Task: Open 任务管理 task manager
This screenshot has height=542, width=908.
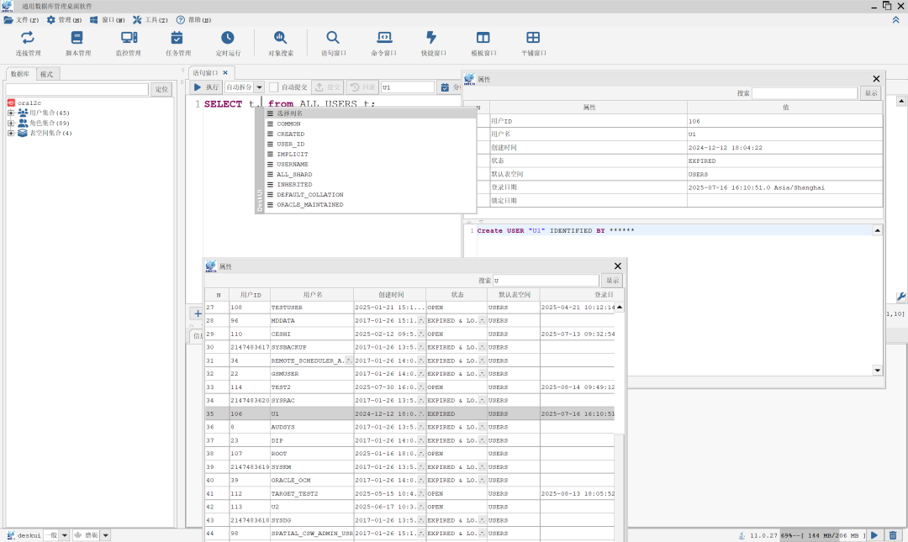Action: [x=177, y=44]
